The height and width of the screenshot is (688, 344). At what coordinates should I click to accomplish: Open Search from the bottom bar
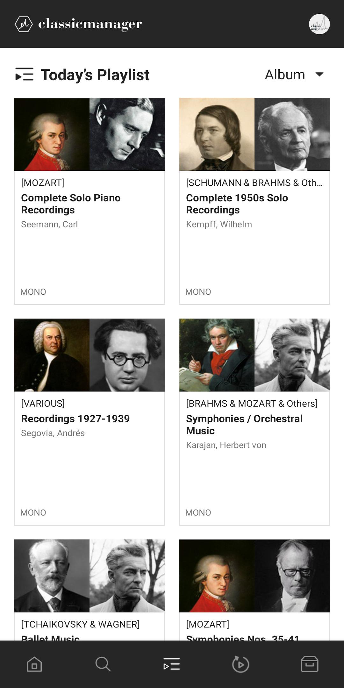(103, 664)
